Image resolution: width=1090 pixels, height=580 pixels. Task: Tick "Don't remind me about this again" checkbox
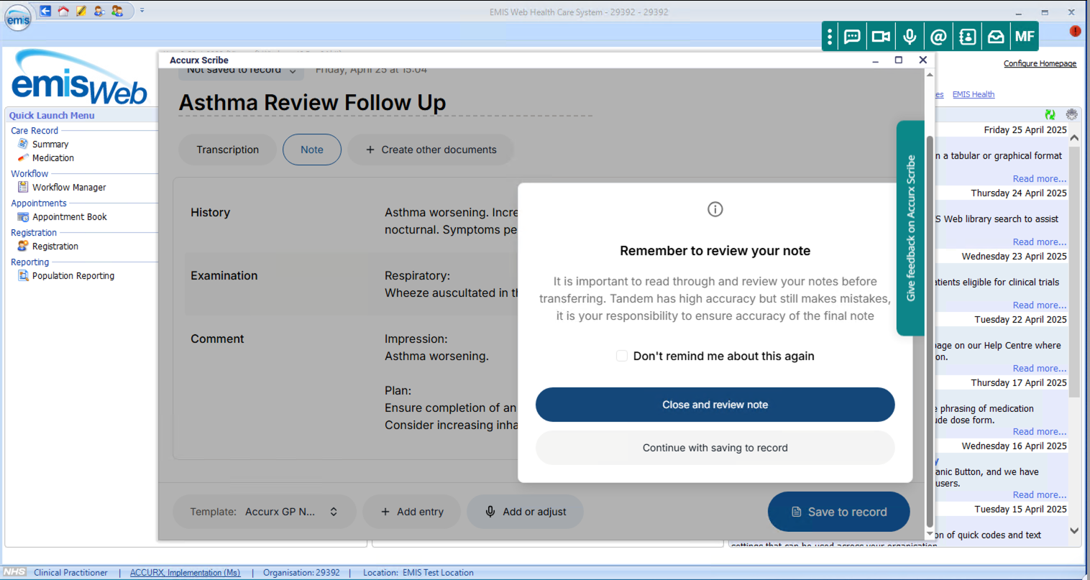point(622,356)
